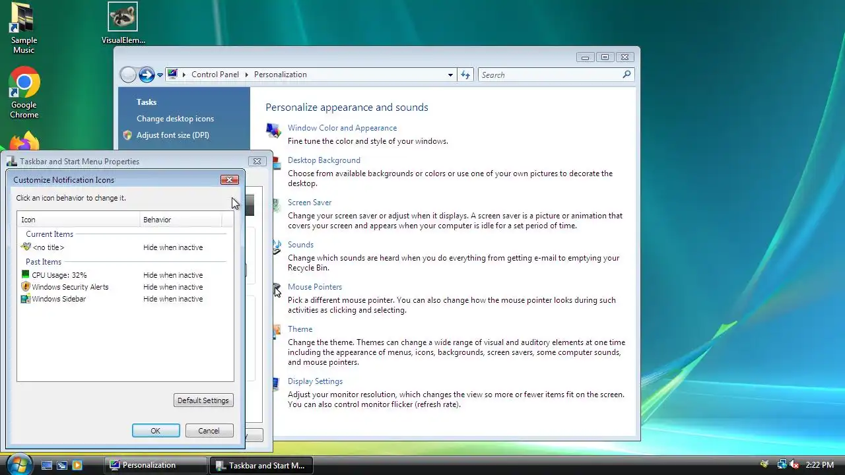Open the Sample Music desktop shortcut
Image resolution: width=845 pixels, height=475 pixels.
click(x=24, y=28)
